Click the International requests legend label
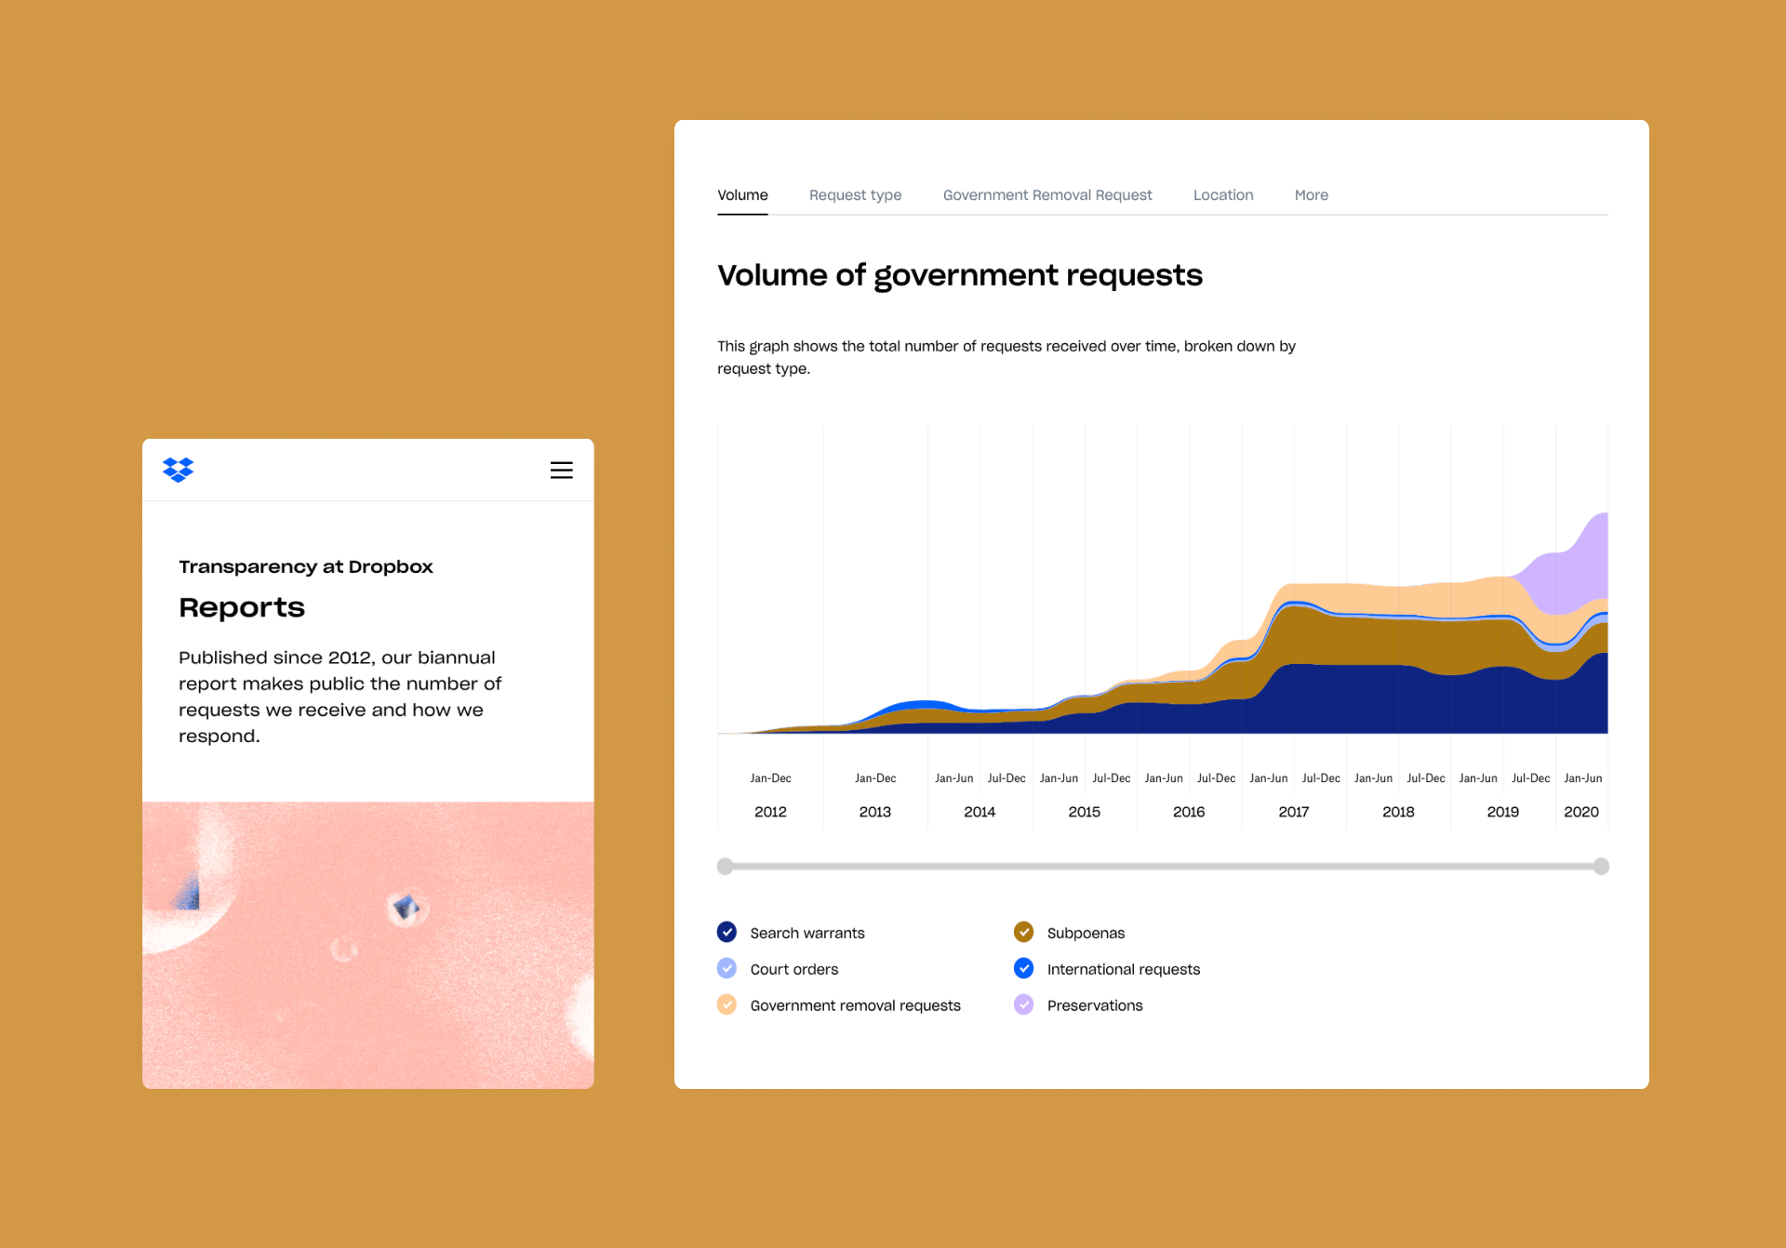 (1124, 969)
